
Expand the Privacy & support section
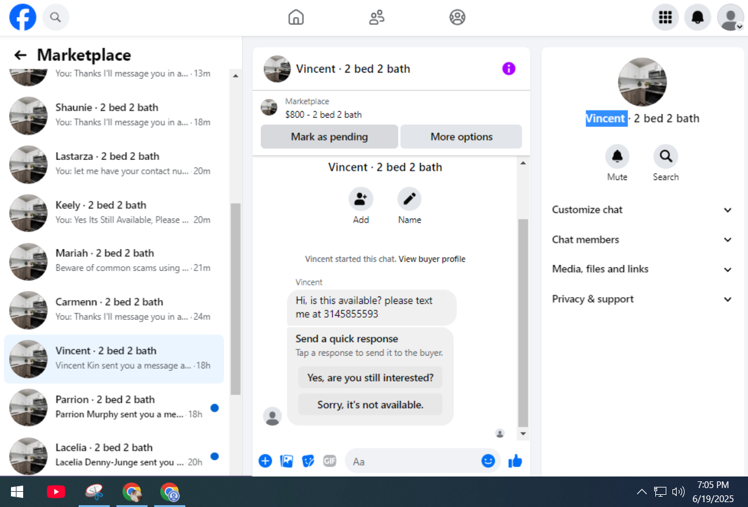[642, 299]
